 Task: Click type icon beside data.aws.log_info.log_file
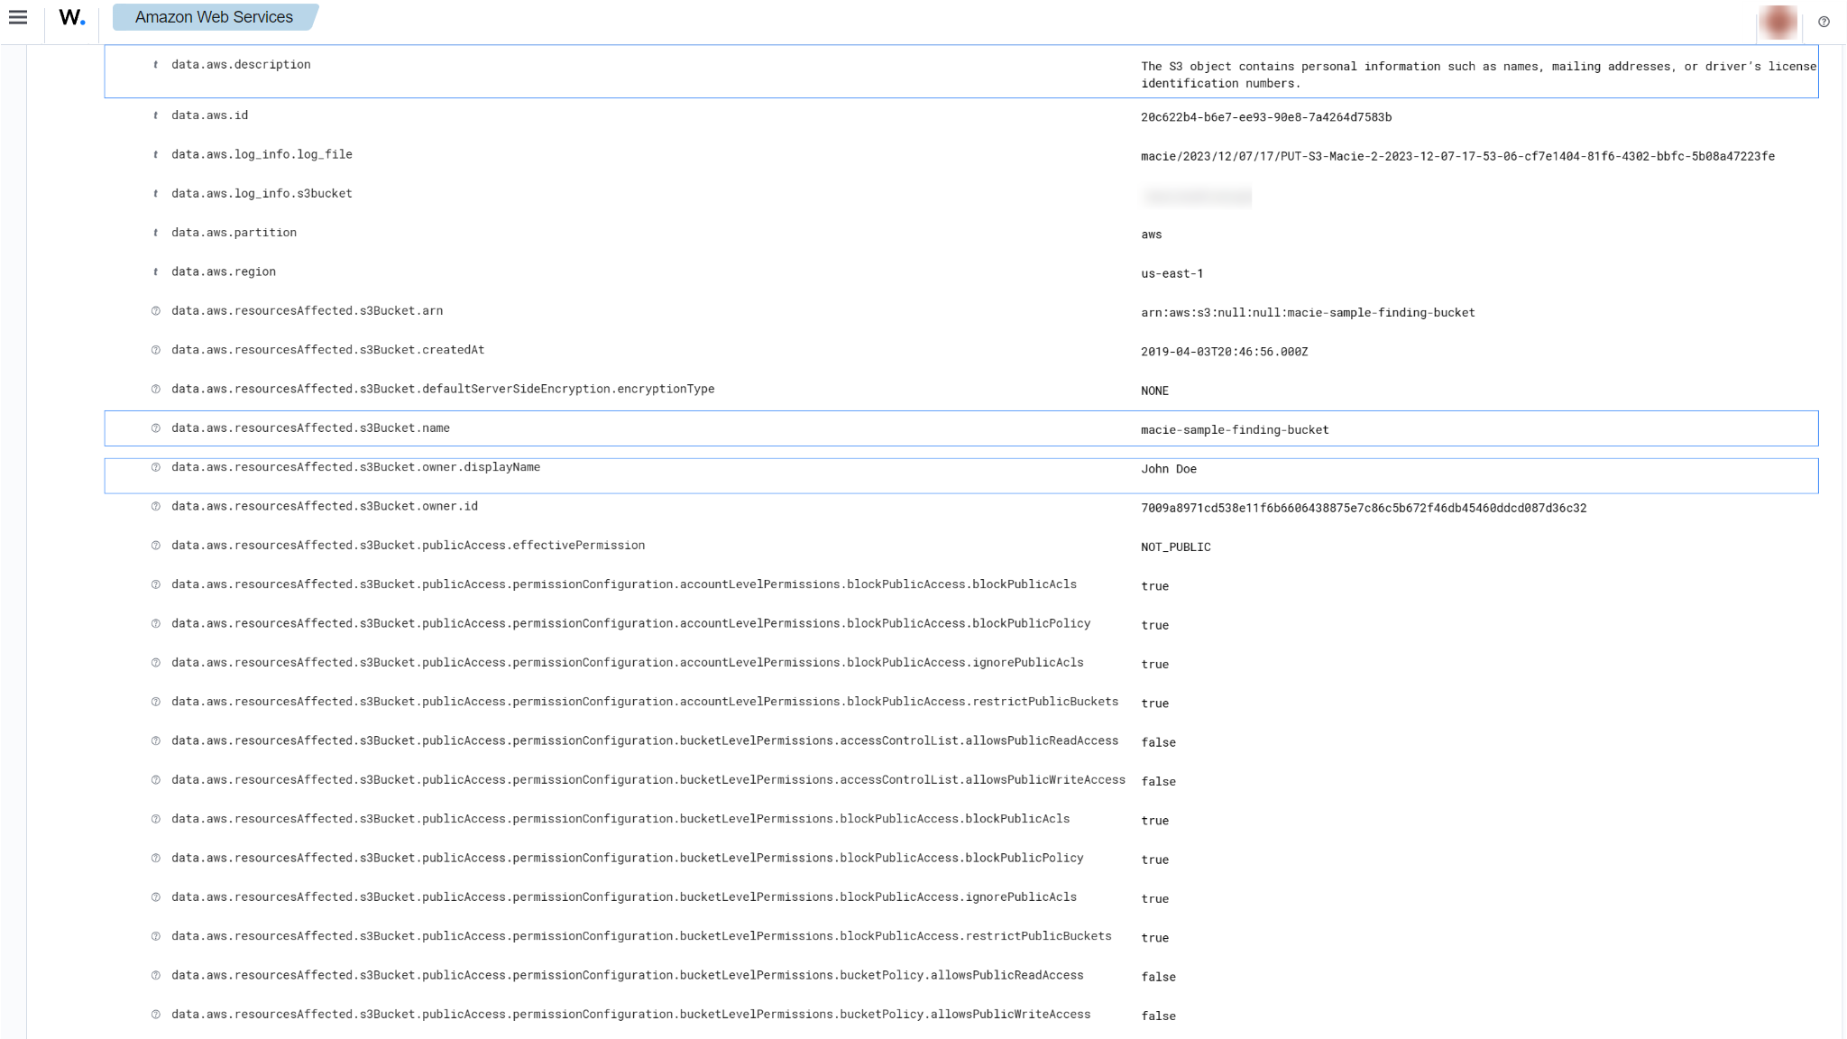[x=156, y=155]
